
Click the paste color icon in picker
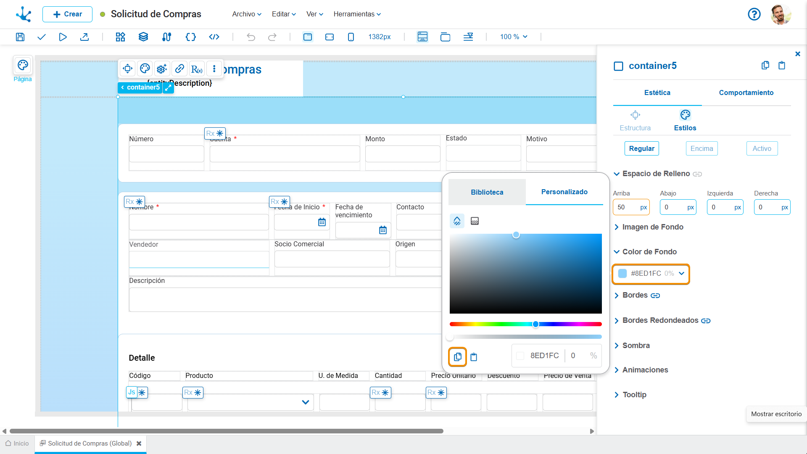coord(474,357)
